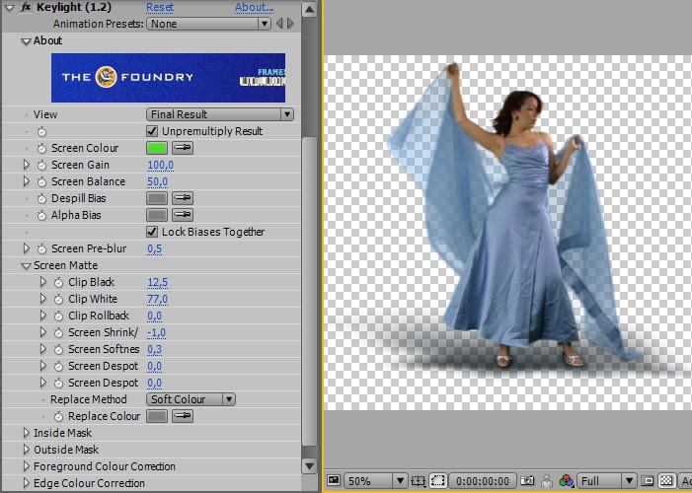Image resolution: width=692 pixels, height=493 pixels.
Task: Click the effect panel scroll up arrow
Action: coord(310,9)
